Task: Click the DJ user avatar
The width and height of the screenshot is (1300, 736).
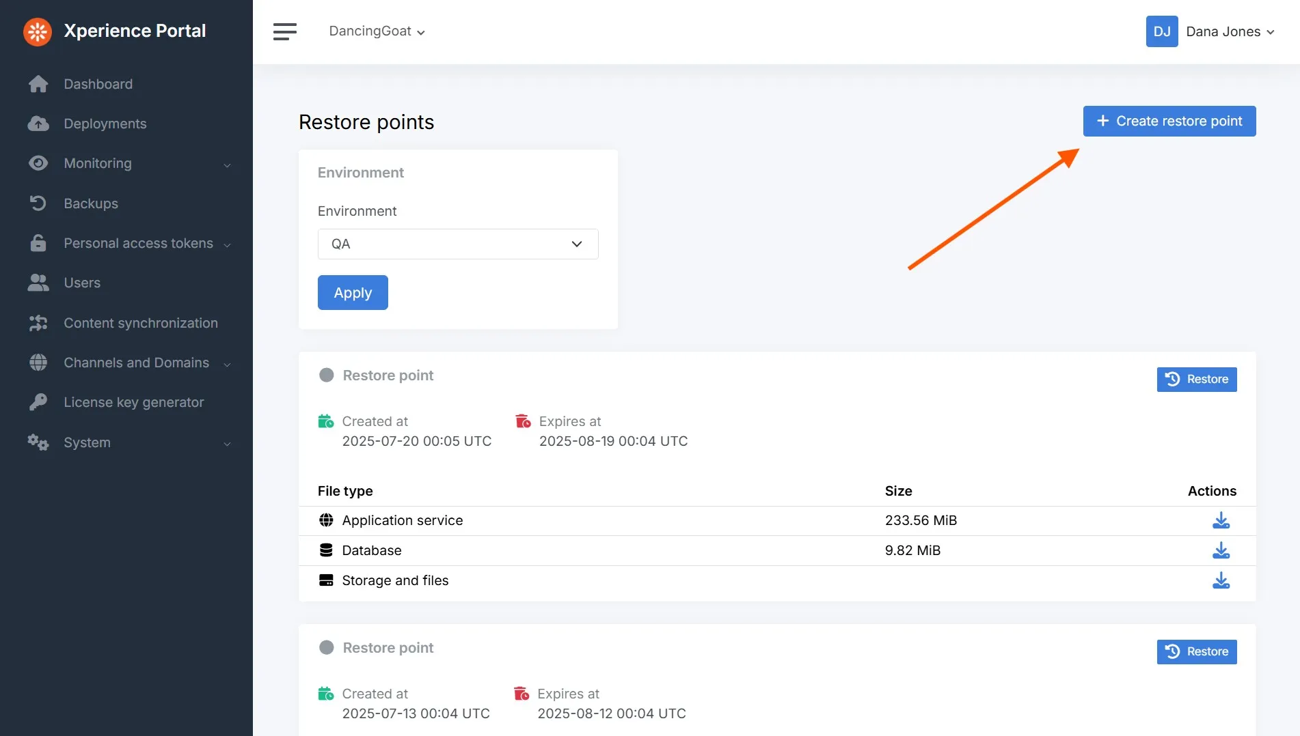Action: (1162, 31)
